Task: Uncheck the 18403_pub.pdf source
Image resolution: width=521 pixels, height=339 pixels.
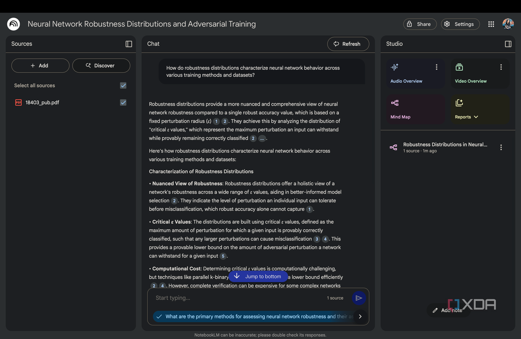Action: coord(123,102)
